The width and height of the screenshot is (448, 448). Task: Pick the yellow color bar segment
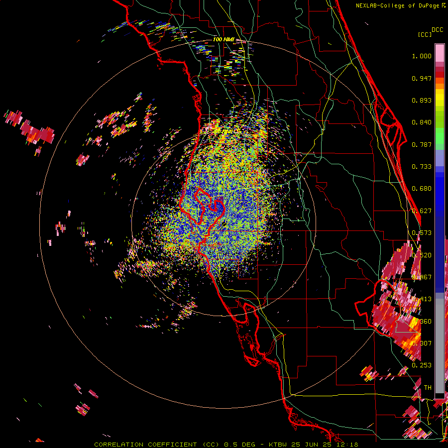(x=440, y=98)
